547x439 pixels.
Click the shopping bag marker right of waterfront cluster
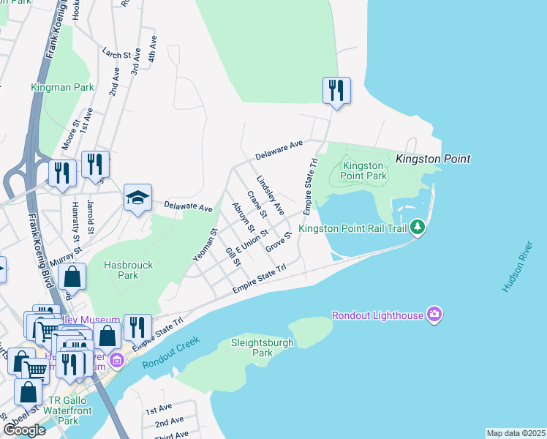[107, 337]
